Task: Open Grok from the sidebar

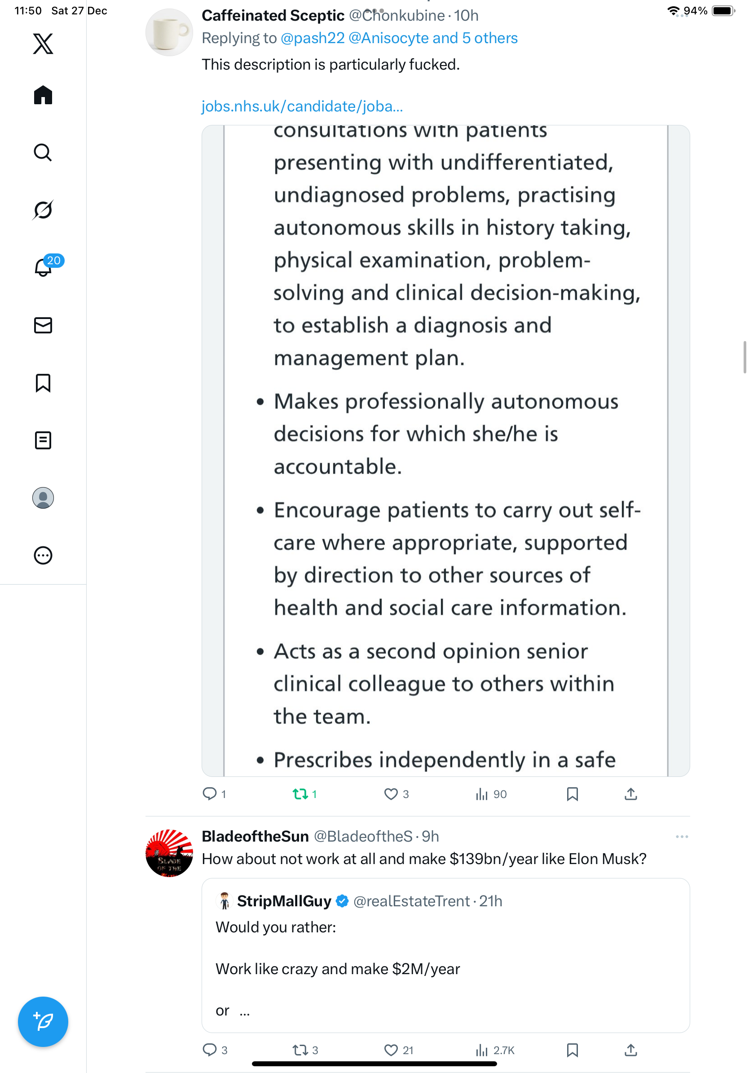Action: [43, 210]
